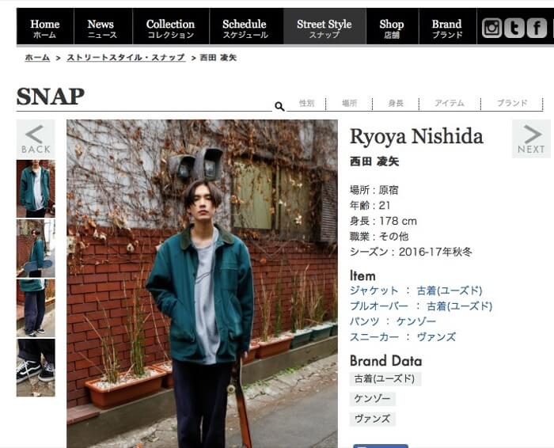554x448 pixels.
Task: Open the 性別 filter dropdown
Action: pyautogui.click(x=306, y=103)
